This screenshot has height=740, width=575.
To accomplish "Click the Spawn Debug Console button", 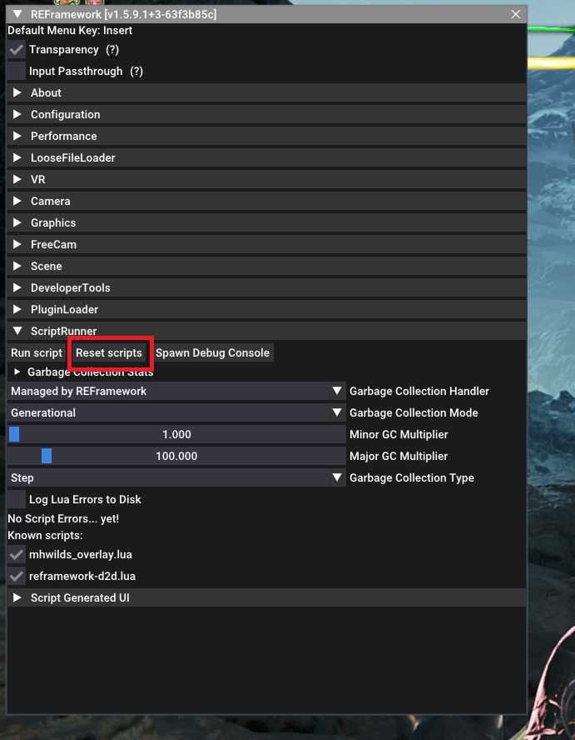I will (212, 353).
